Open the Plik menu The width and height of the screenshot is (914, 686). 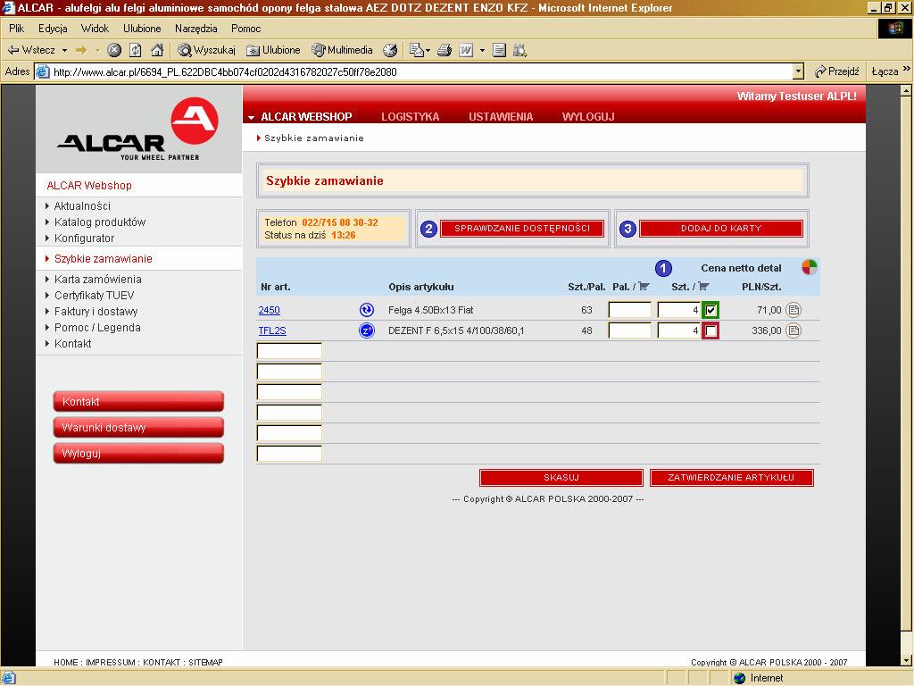point(16,29)
